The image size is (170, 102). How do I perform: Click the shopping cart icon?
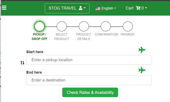[x=138, y=8]
